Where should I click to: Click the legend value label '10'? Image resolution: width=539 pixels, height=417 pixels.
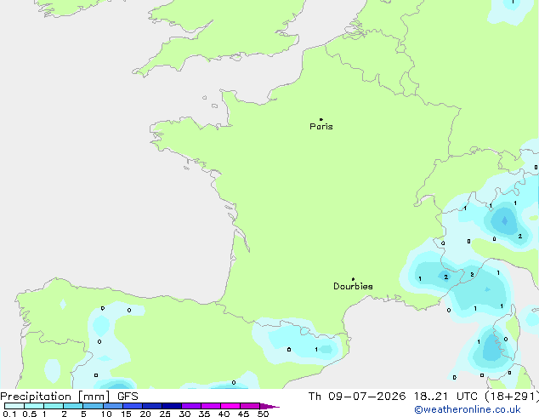[106, 414]
